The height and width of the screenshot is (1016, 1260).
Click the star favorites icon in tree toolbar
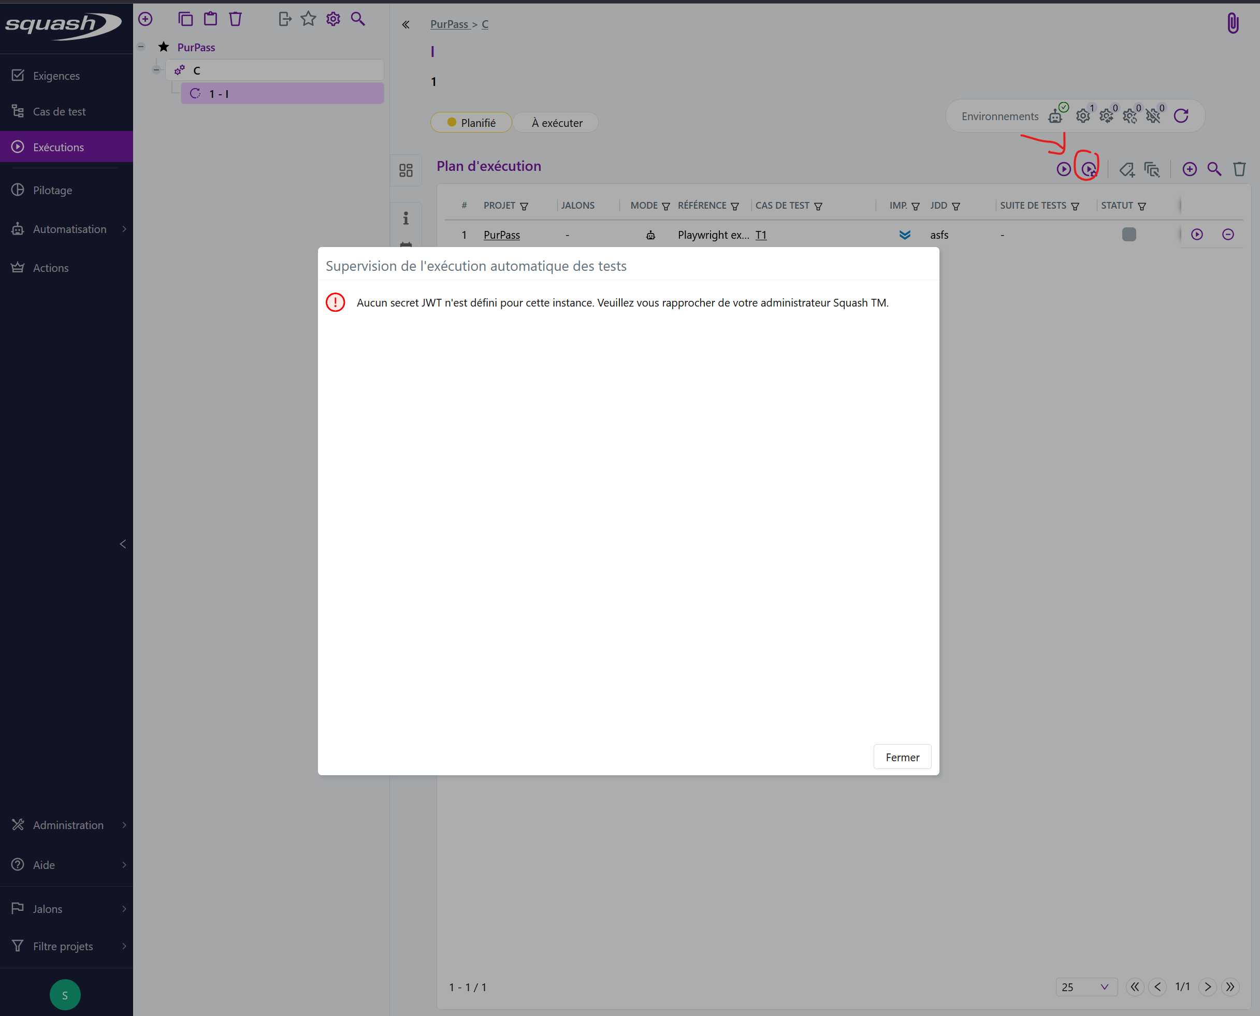(309, 19)
